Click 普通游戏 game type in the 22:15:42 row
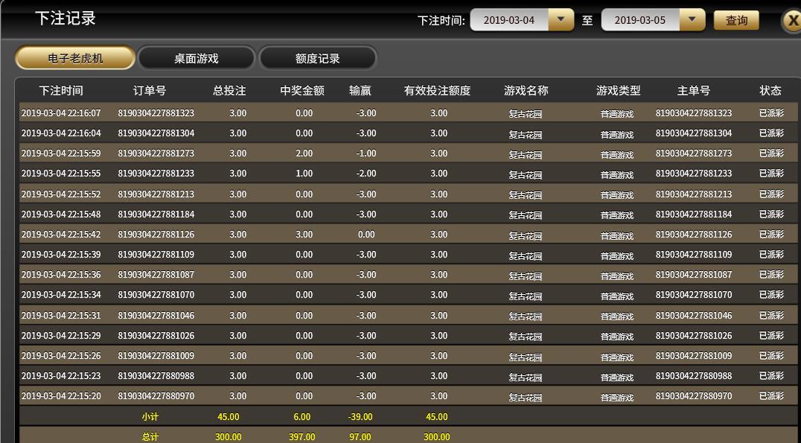Viewport: 801px width, 443px height. pos(617,235)
